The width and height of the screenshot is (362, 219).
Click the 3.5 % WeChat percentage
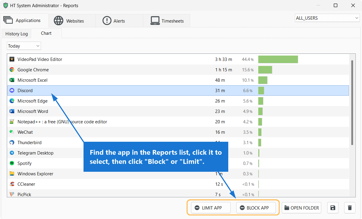pyautogui.click(x=248, y=132)
